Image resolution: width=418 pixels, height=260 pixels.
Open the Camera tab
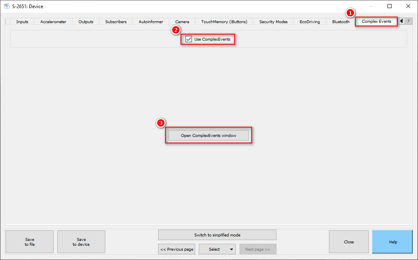coord(182,22)
